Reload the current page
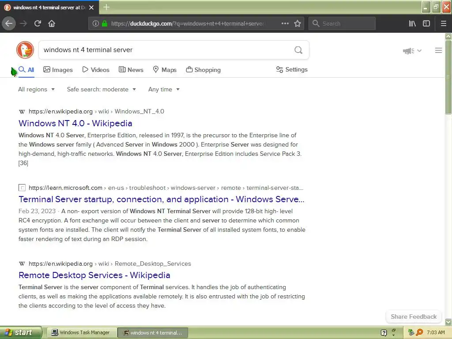Viewport: 452px width, 339px height. click(38, 23)
